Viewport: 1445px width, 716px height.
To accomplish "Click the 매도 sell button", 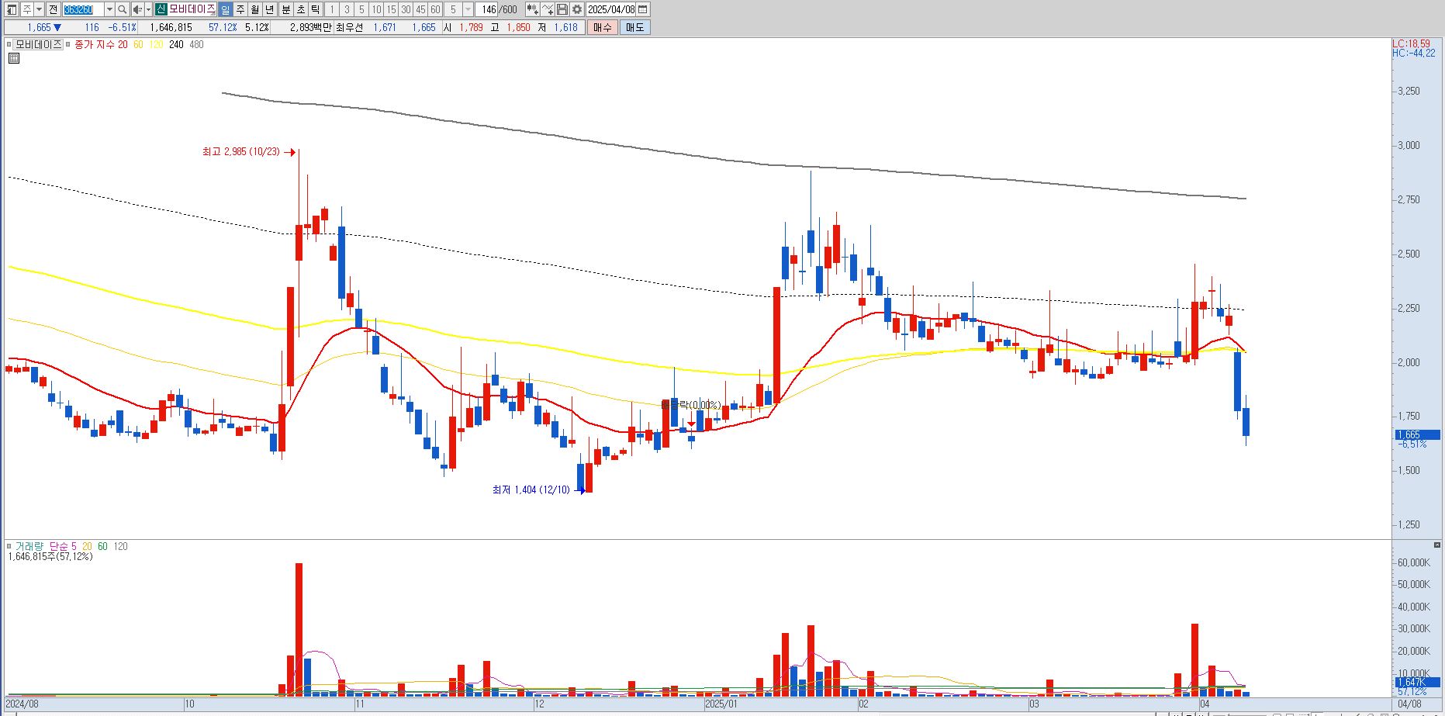I will tap(634, 27).
